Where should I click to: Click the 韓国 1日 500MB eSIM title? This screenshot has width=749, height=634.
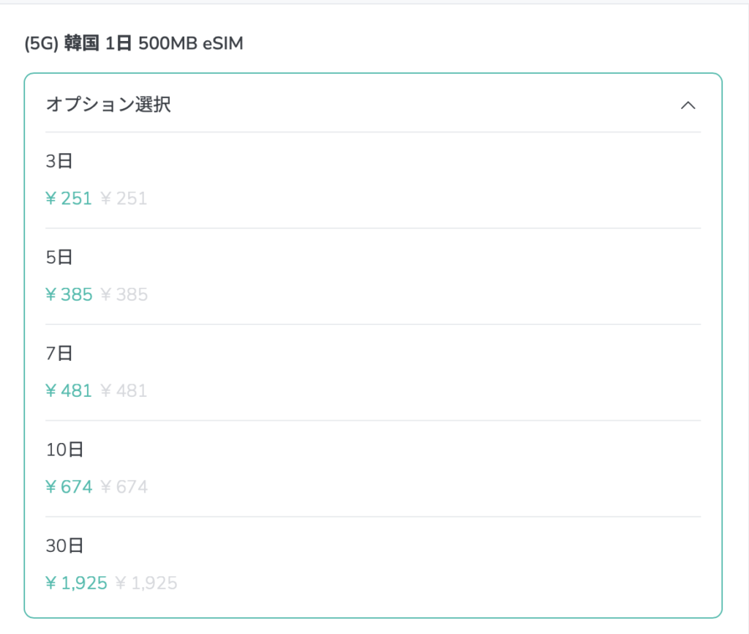(154, 43)
